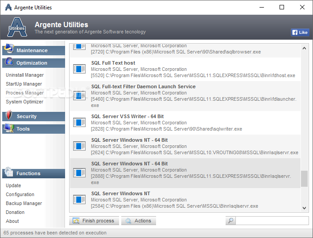Click icon of process PID 2624
Image resolution: width=313 pixels, height=238 pixels.
click(x=79, y=146)
